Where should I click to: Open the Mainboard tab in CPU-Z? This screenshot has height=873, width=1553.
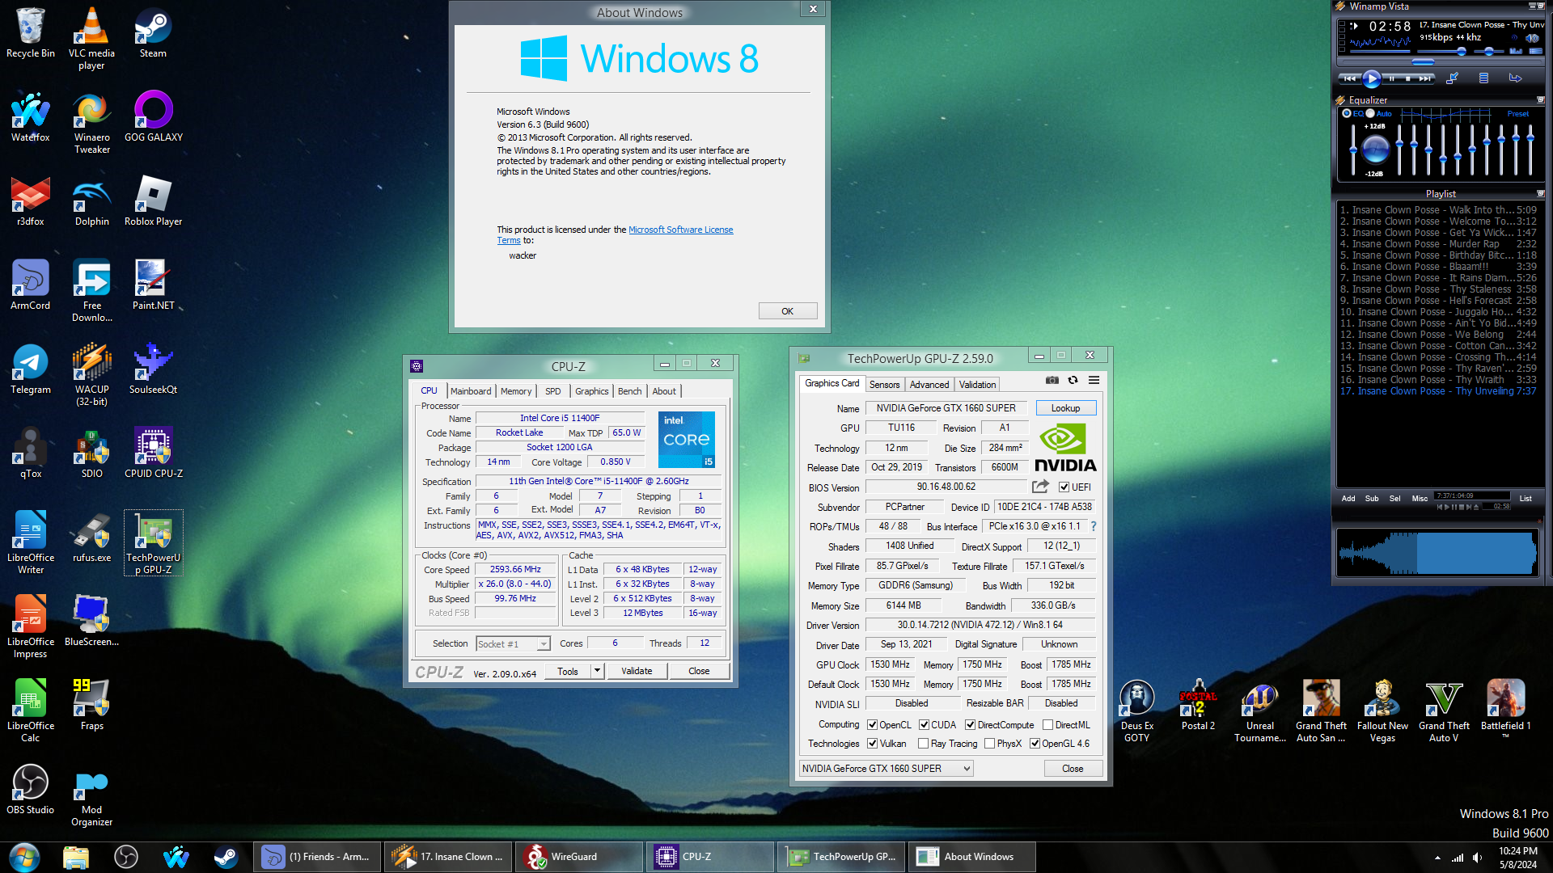471,391
